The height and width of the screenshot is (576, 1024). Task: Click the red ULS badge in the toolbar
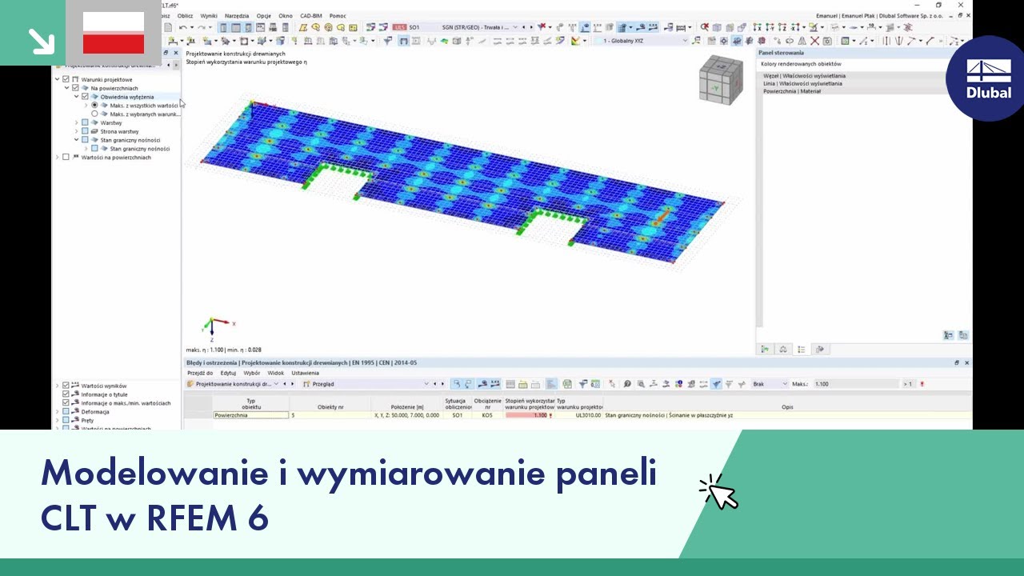399,27
